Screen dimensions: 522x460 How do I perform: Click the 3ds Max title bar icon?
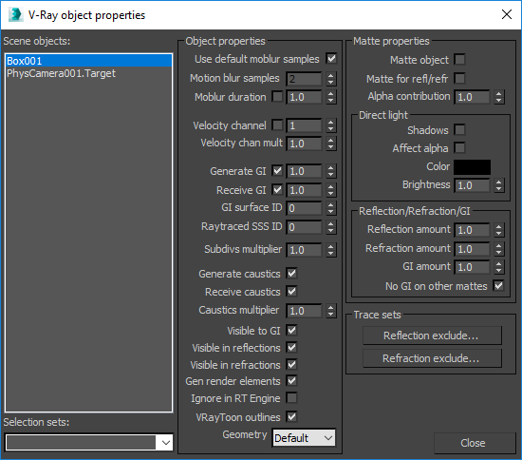click(15, 15)
